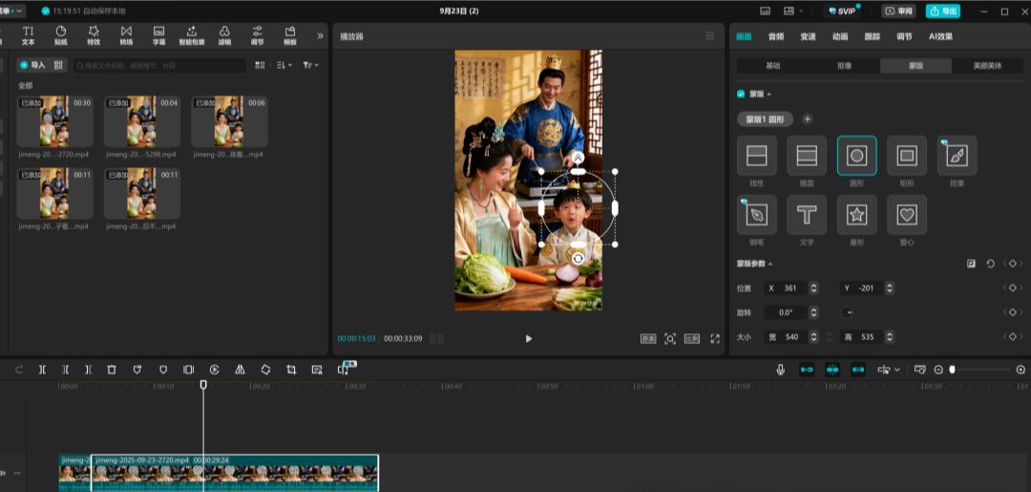Switch the media grid view icon
Image resolution: width=1031 pixels, height=492 pixels.
pos(260,65)
